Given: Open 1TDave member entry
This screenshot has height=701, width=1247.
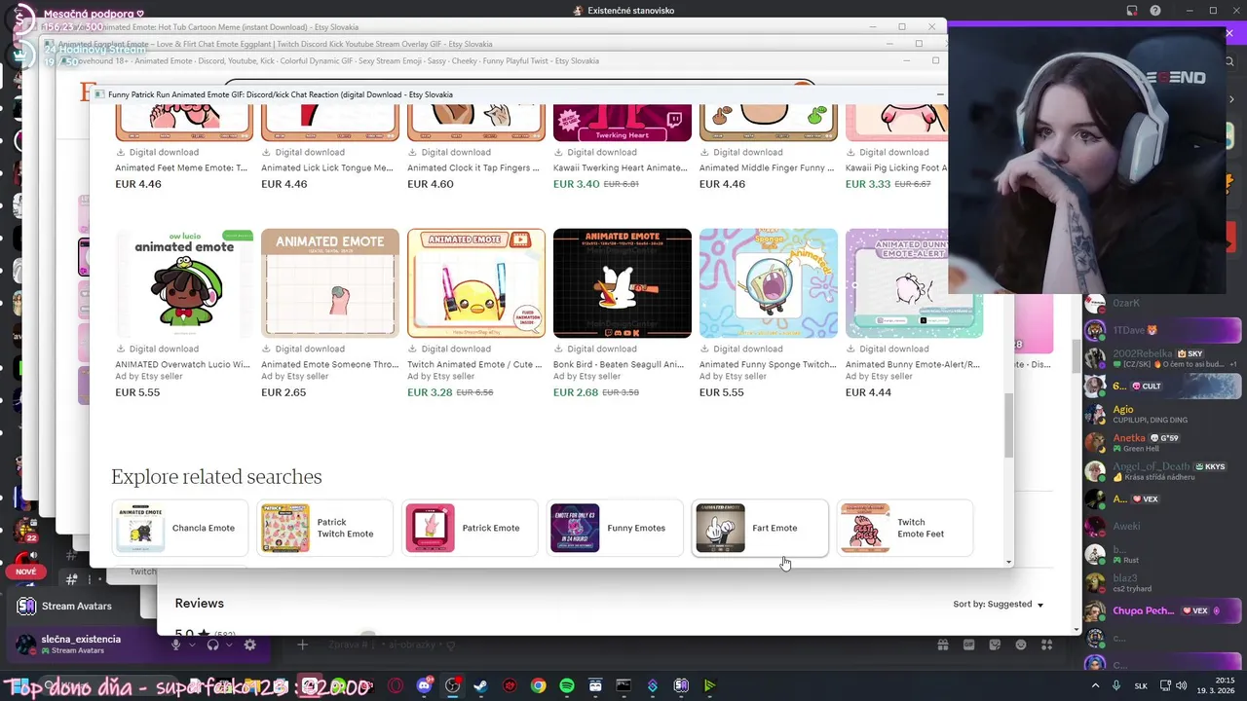Looking at the screenshot, I should click(x=1164, y=330).
